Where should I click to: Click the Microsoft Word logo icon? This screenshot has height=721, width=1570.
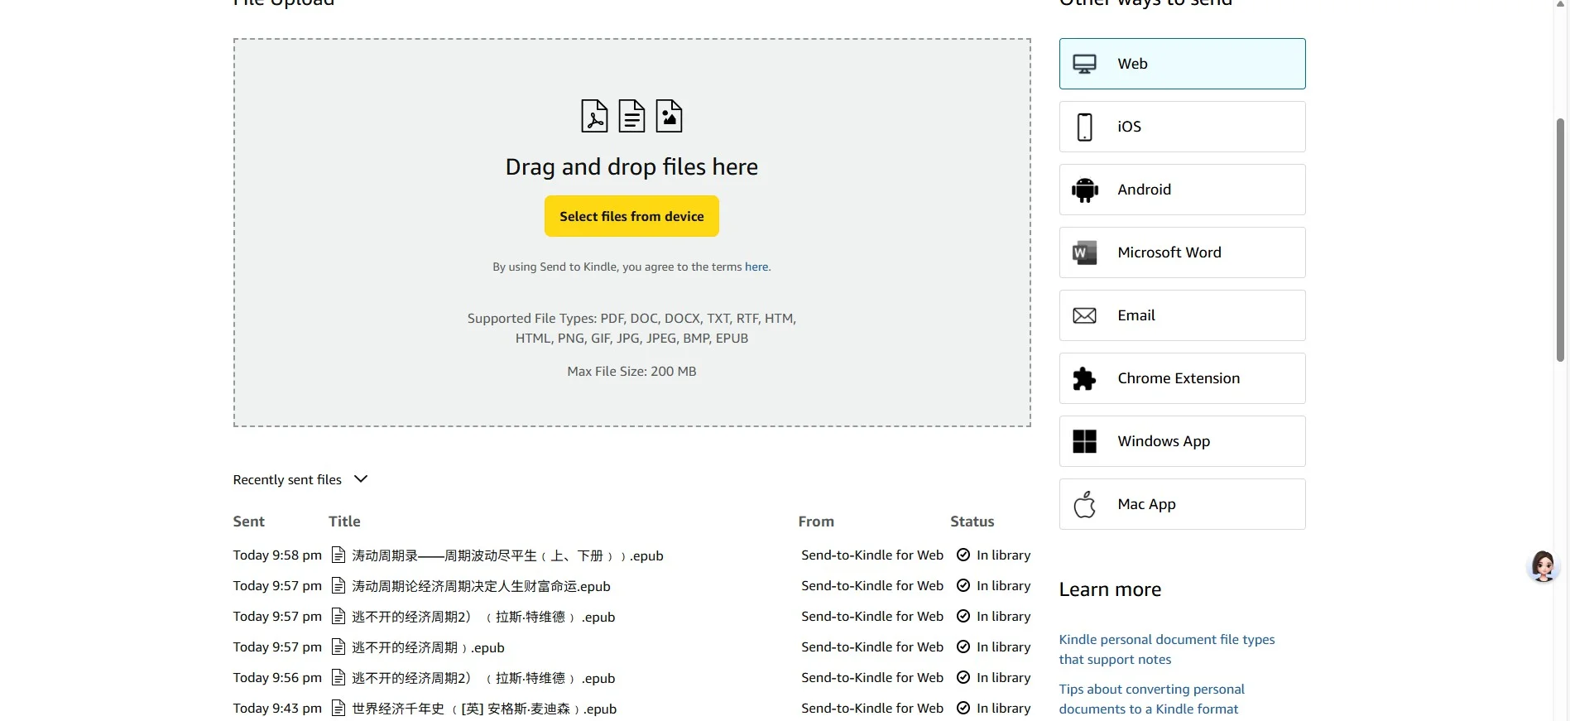[x=1084, y=252]
